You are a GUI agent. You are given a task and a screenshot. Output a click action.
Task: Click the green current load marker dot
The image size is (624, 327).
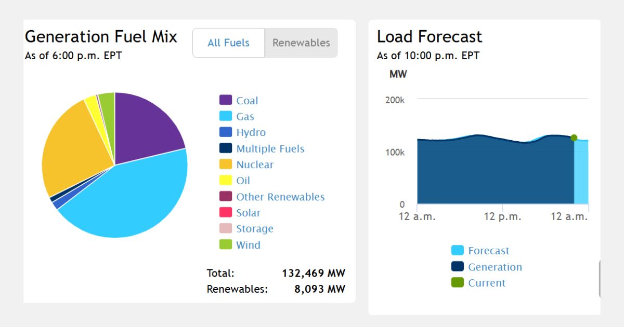point(574,138)
